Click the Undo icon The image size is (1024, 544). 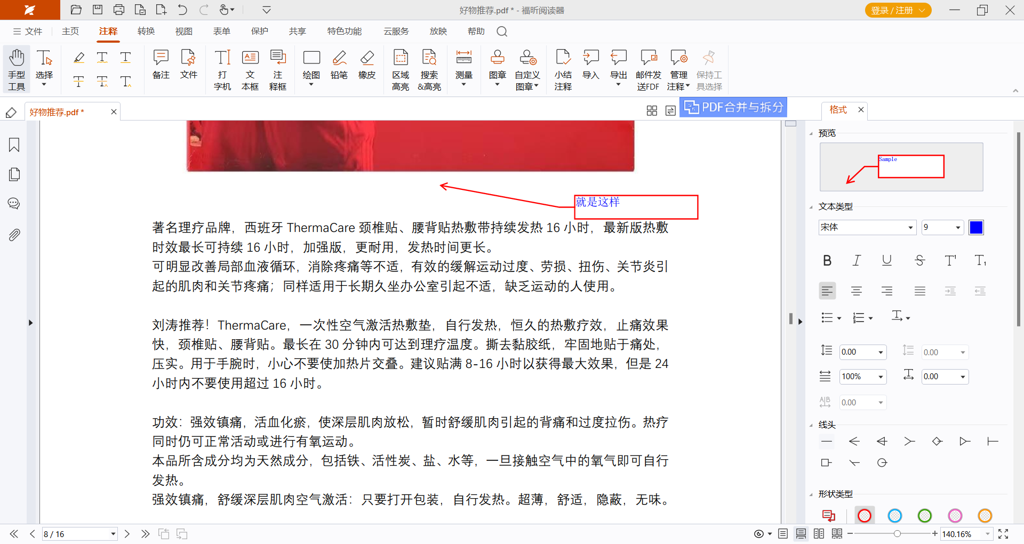coord(182,10)
